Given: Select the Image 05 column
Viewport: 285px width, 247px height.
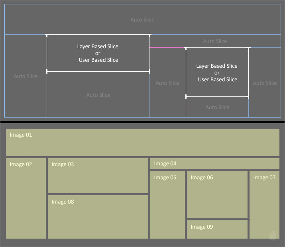Looking at the screenshot, I should 167,205.
